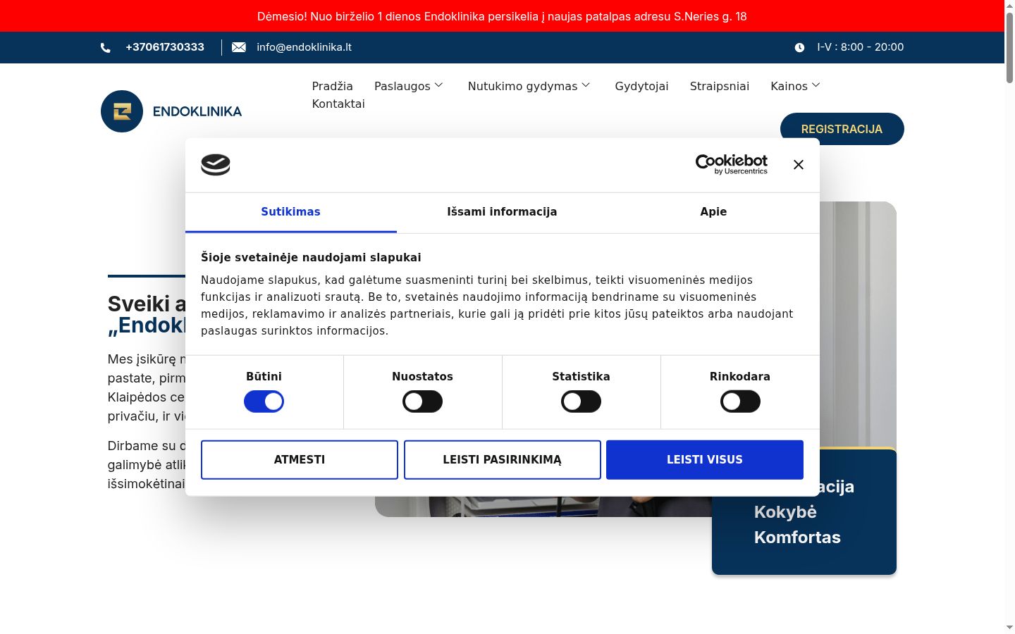This screenshot has width=1015, height=634.
Task: Open the Straipsniai page
Action: tap(720, 86)
